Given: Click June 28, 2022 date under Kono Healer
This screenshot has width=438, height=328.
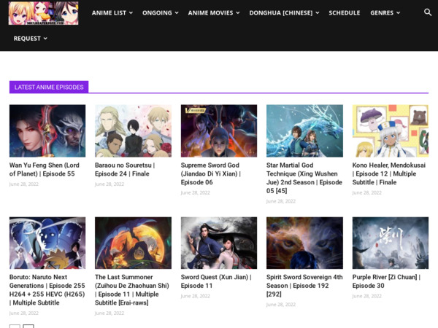Looking at the screenshot, I should 366,192.
